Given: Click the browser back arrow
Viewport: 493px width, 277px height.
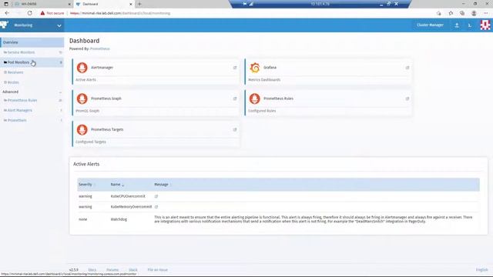Looking at the screenshot, I should (x=7, y=13).
